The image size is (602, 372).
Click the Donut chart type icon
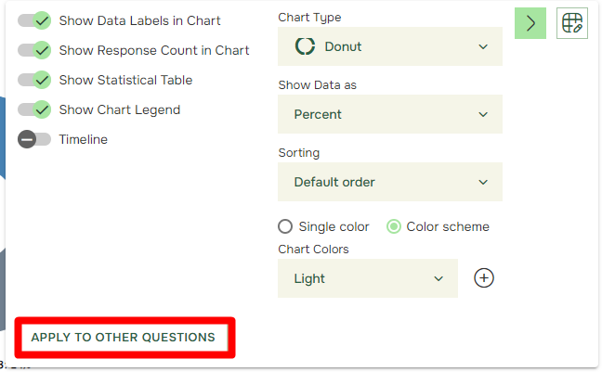(305, 46)
